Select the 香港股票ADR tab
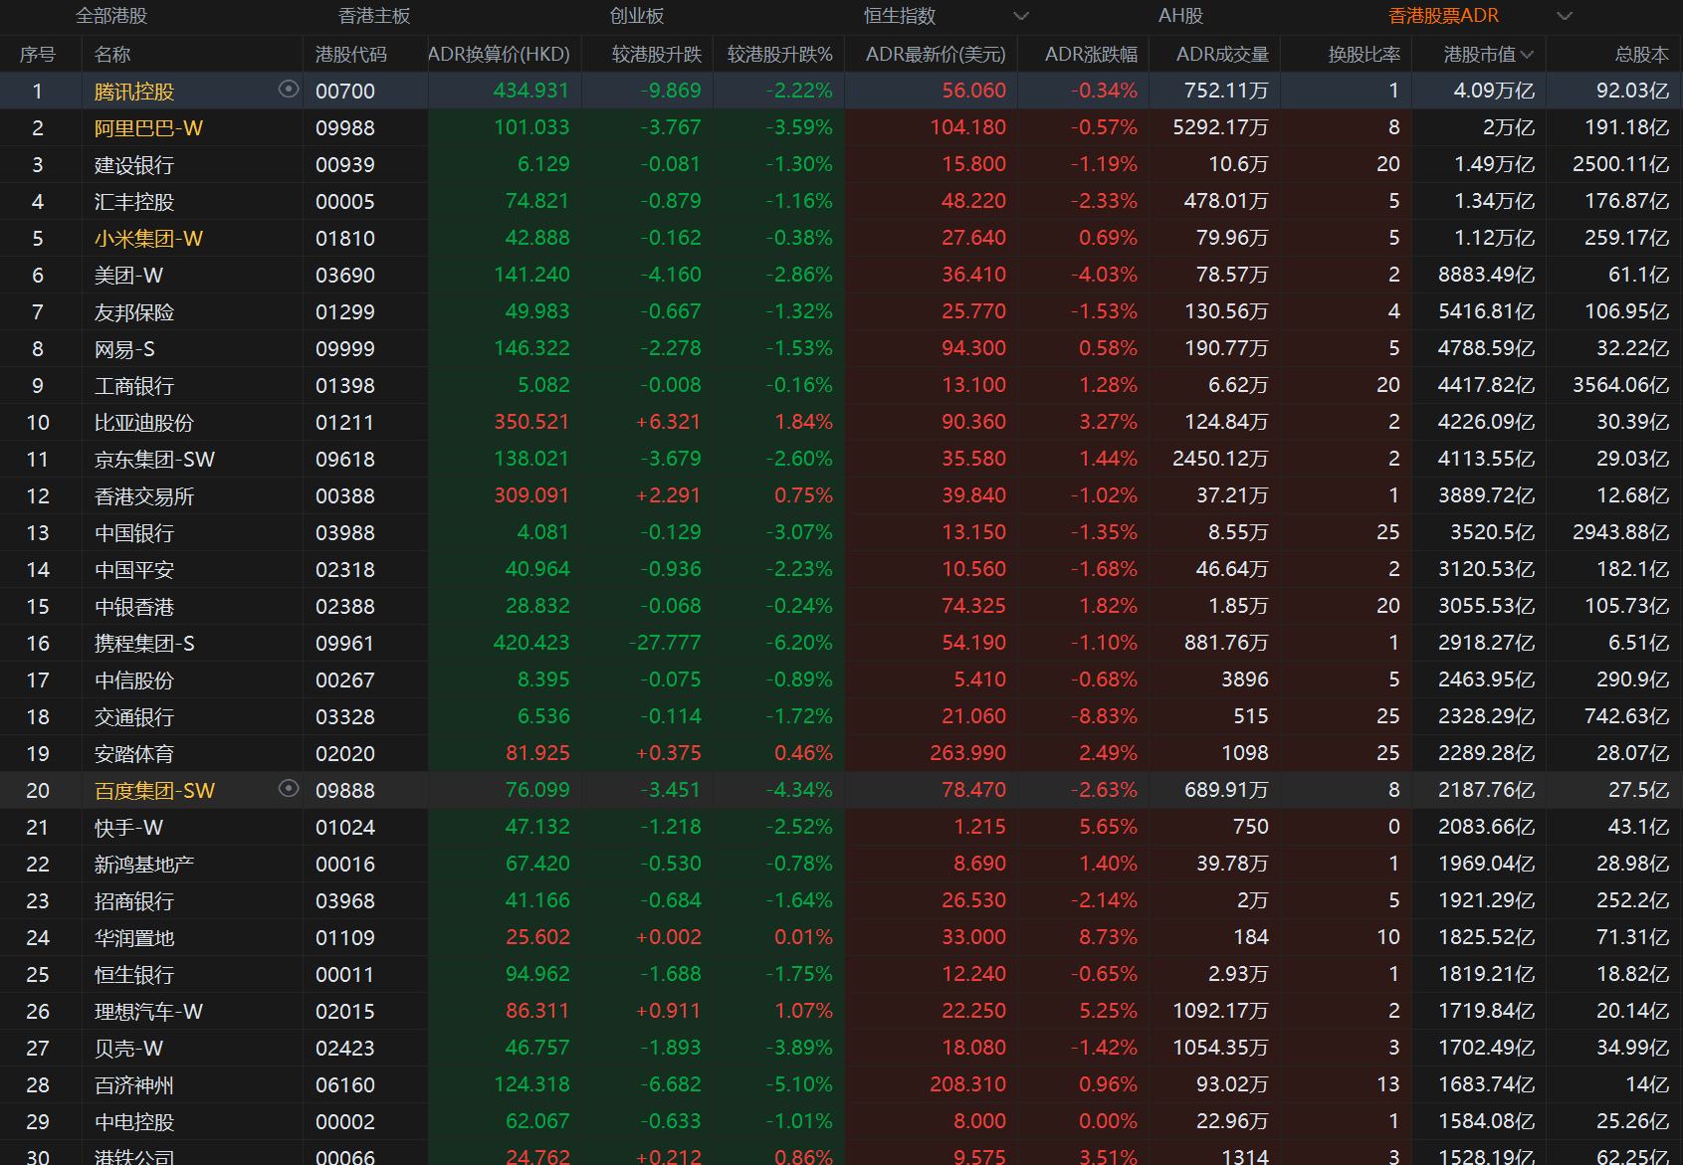This screenshot has height=1165, width=1683. point(1443,16)
